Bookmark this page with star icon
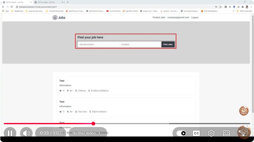This screenshot has width=254, height=142. (220, 7)
